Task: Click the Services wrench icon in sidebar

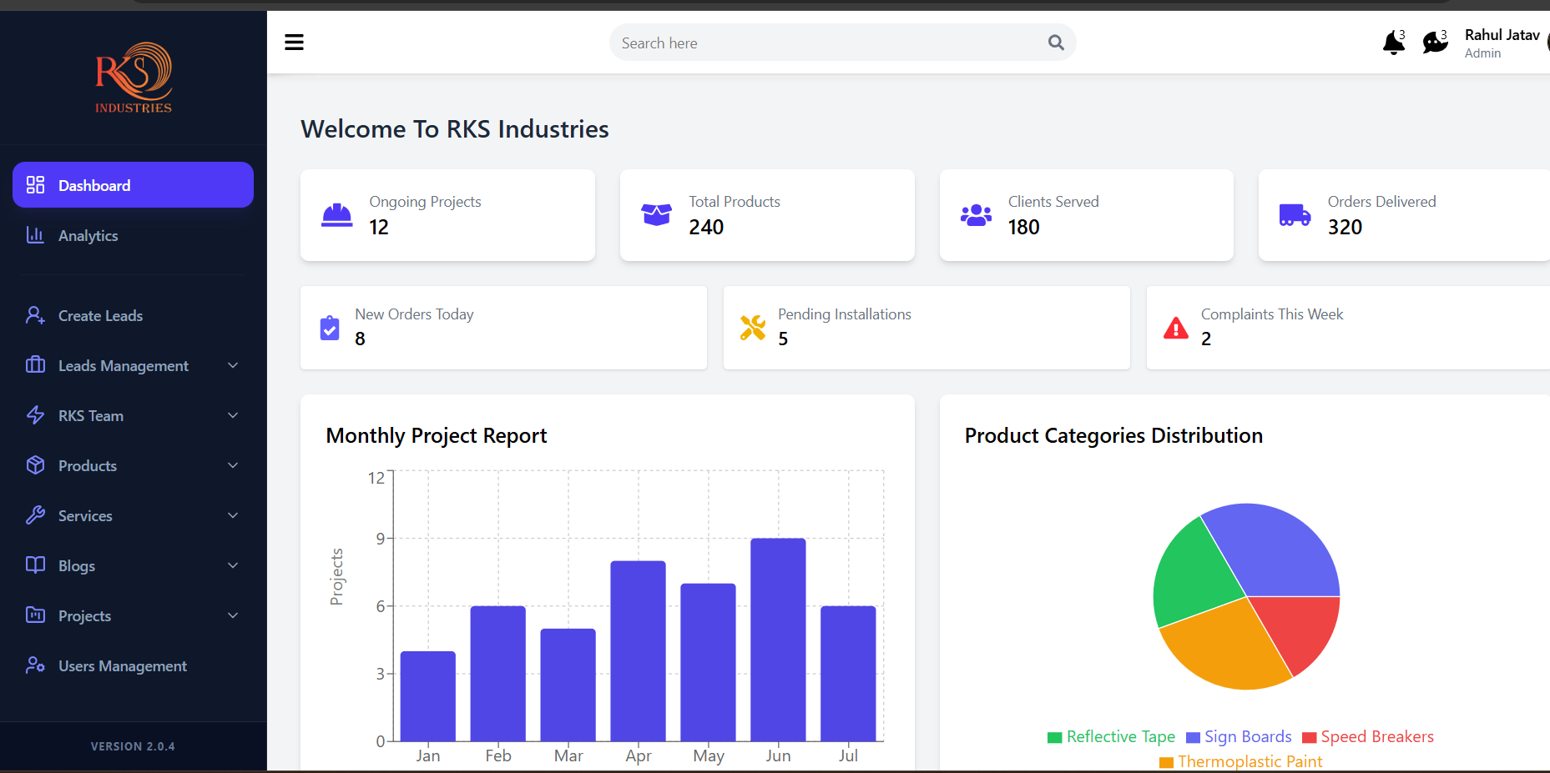Action: (35, 515)
